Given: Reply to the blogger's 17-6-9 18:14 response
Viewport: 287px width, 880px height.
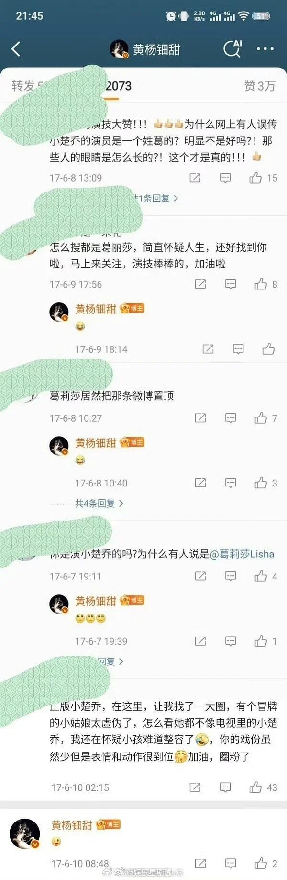Looking at the screenshot, I should tap(238, 349).
